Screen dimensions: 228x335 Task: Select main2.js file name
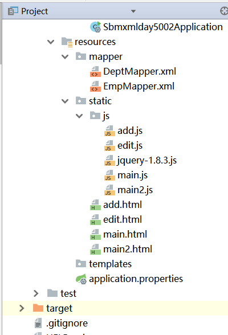pyautogui.click(x=135, y=190)
